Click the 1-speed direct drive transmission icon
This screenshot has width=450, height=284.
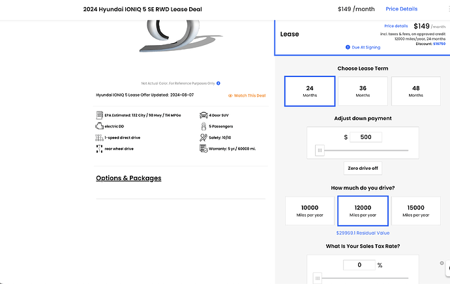(99, 138)
